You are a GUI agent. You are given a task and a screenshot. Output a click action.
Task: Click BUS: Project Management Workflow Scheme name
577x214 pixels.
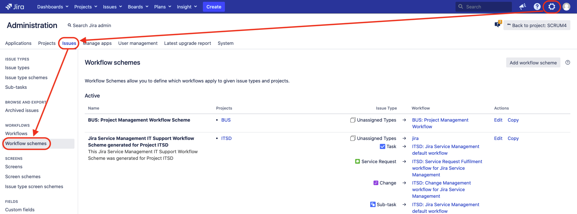pos(139,120)
